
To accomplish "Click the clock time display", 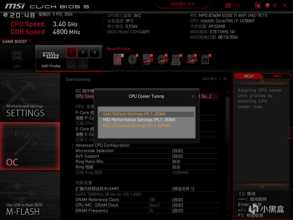I will (22, 15).
